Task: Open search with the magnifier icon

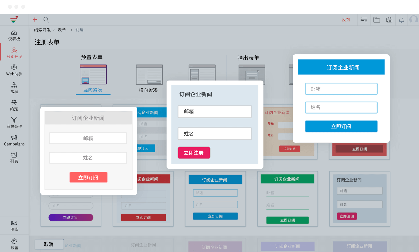Action: 46,20
